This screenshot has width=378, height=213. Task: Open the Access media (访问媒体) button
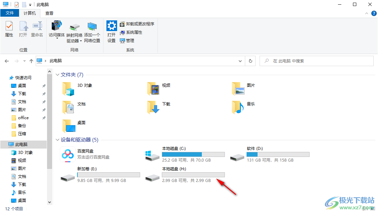click(57, 30)
